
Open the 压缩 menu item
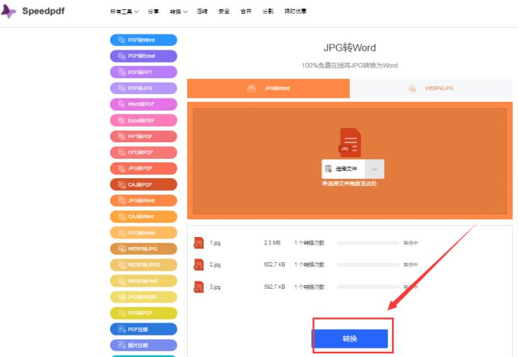tap(202, 11)
